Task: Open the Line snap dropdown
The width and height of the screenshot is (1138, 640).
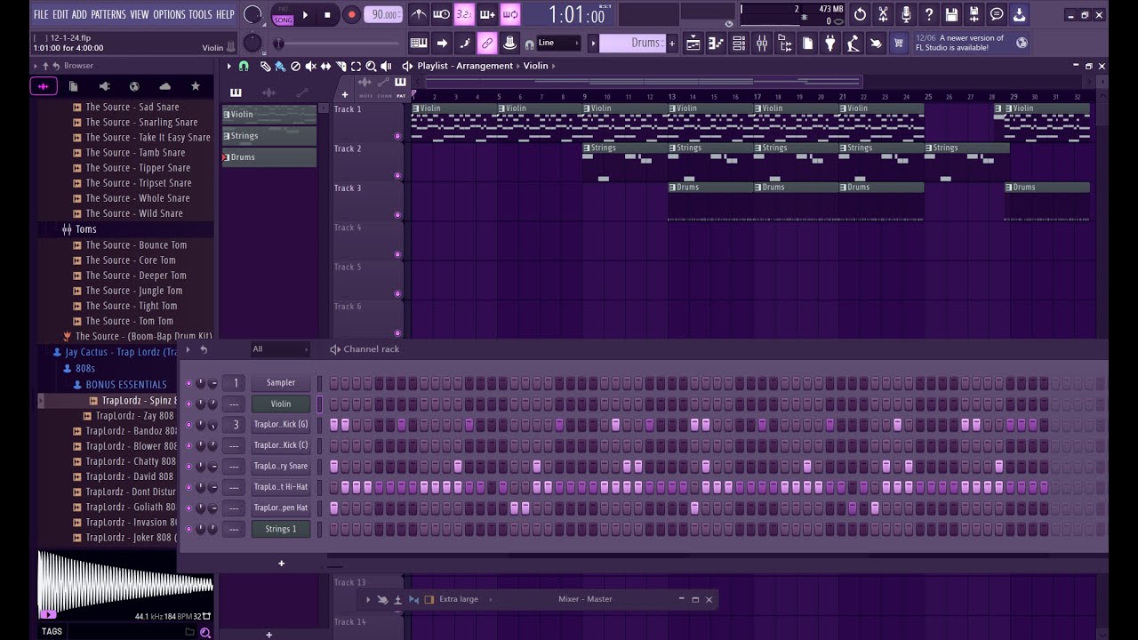Action: [558, 43]
